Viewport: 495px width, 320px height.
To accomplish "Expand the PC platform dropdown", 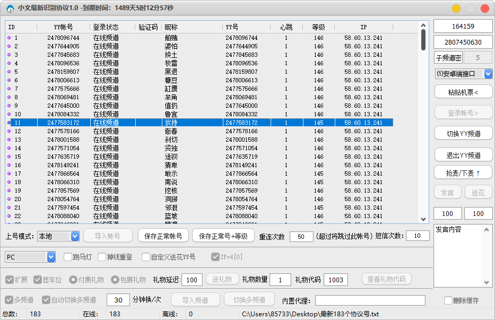I will 51,257.
